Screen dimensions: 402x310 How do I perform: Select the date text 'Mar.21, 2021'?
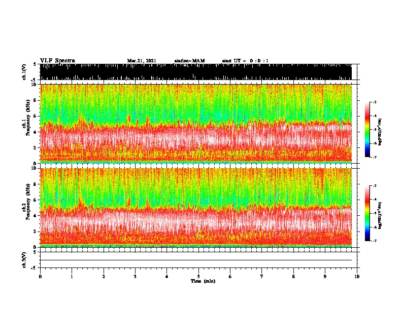[x=142, y=61]
